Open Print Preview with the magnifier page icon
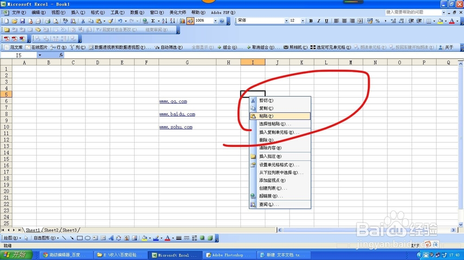Image resolution: width=464 pixels, height=260 pixels. tap(56, 21)
